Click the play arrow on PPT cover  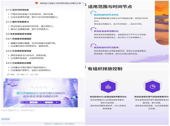(57, 102)
